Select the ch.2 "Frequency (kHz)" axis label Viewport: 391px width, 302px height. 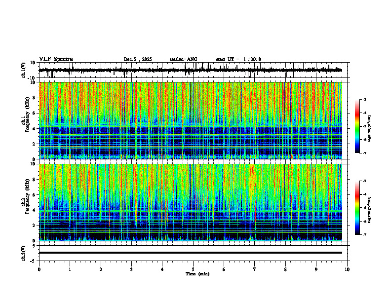[27, 196]
